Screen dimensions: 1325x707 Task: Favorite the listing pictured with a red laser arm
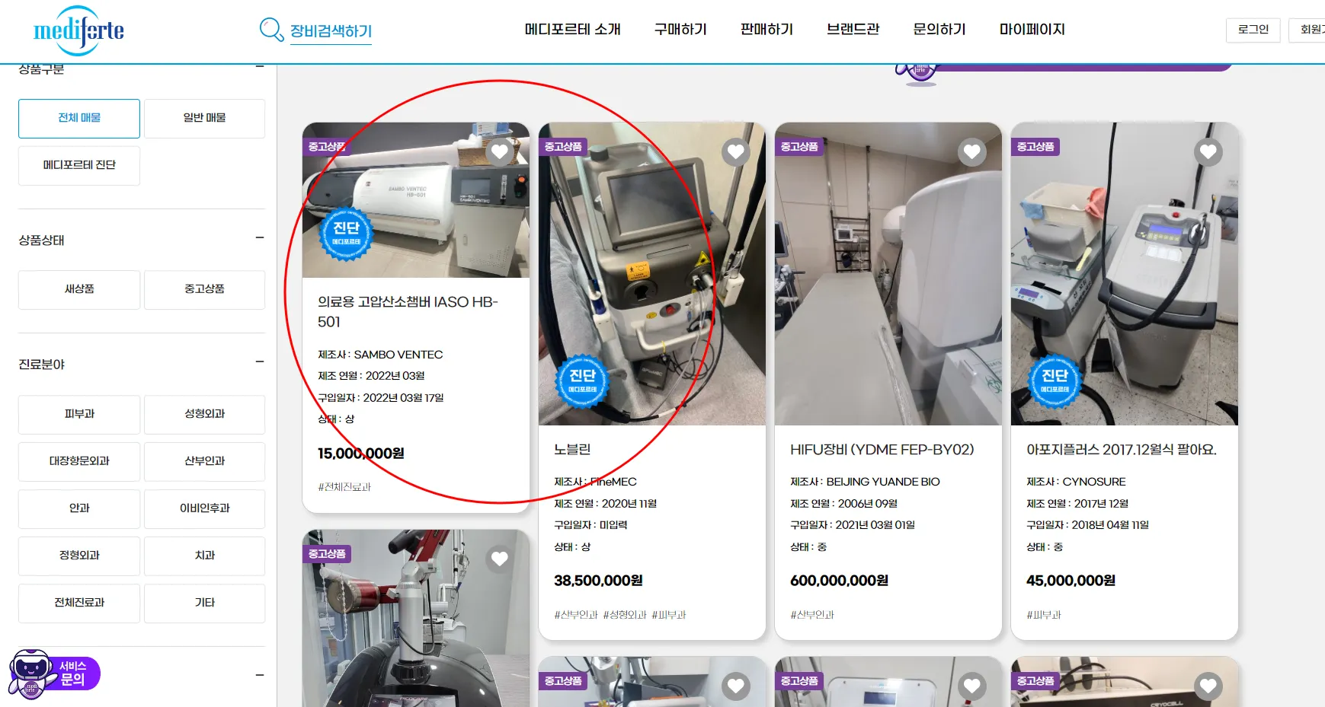(500, 559)
